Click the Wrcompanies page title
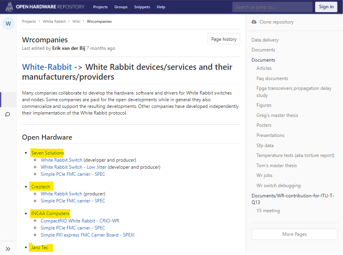Viewport: 343px width, 255px height. (45, 40)
